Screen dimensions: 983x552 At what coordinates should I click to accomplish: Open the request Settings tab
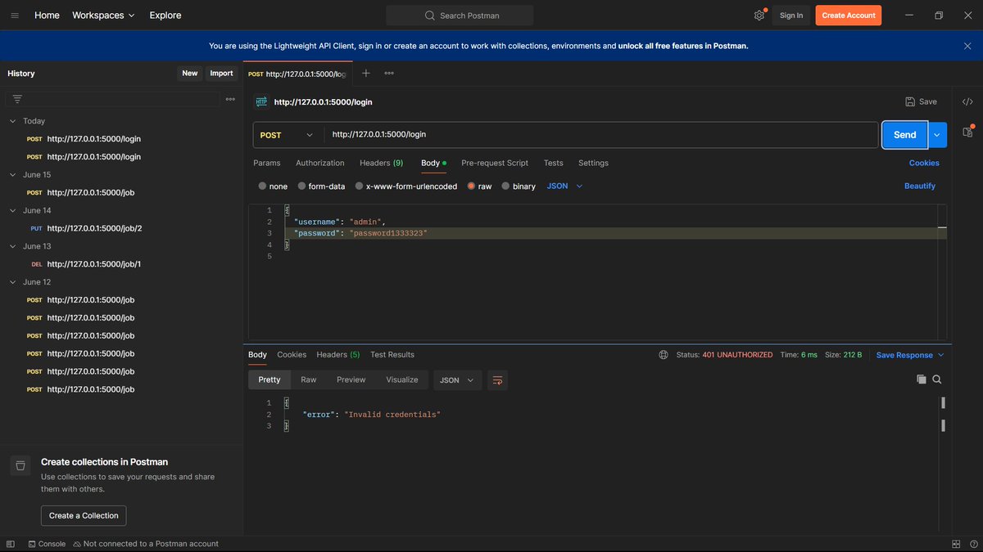click(593, 163)
